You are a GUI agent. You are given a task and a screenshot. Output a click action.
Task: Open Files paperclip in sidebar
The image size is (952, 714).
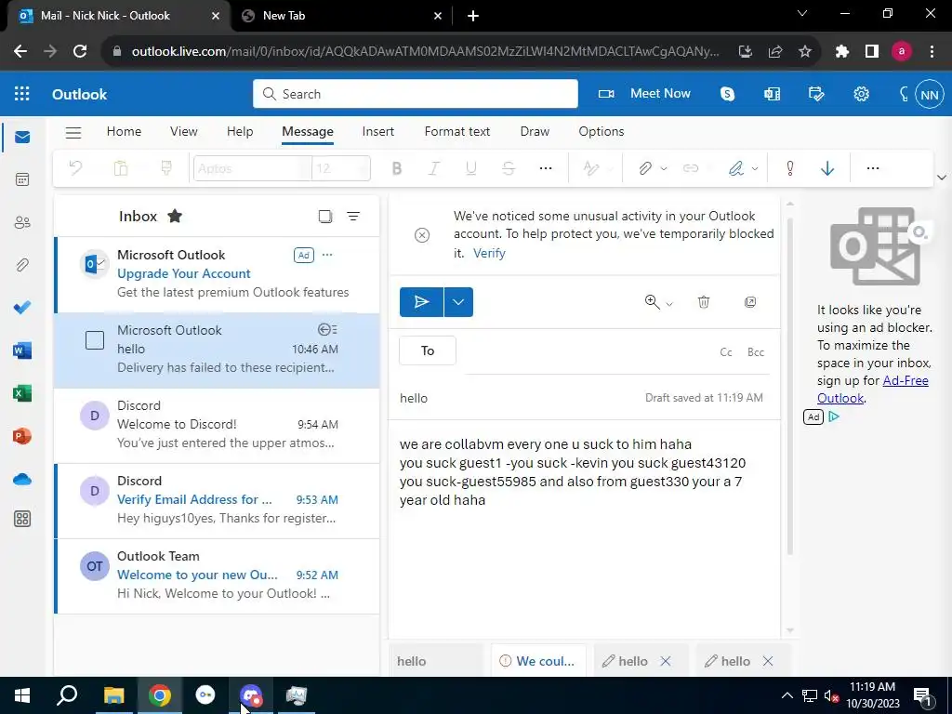22,265
